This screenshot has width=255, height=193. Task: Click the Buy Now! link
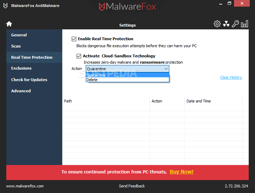pyautogui.click(x=182, y=172)
